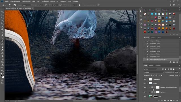
Task: Add a layer mask using mask icon
Action: [165, 100]
